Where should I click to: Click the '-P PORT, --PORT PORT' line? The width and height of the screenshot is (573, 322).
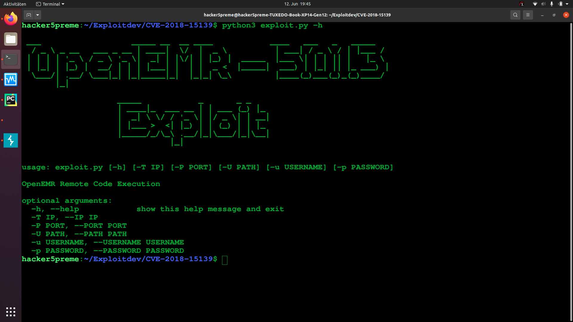(x=79, y=226)
